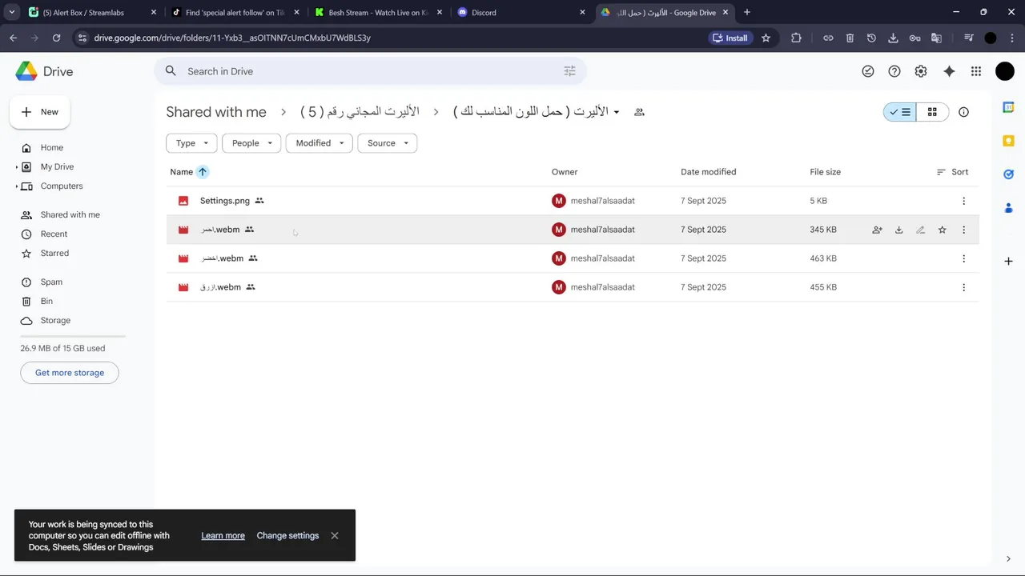Click the Search in Drive field
The image size is (1025, 576).
pyautogui.click(x=370, y=71)
